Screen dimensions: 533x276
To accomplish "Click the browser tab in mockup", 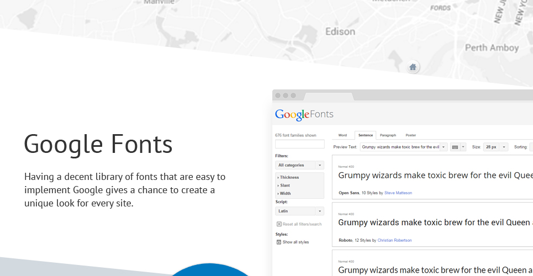I will click(329, 97).
